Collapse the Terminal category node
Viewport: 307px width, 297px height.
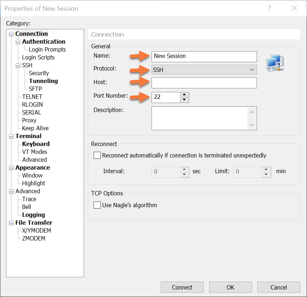(x=11, y=136)
